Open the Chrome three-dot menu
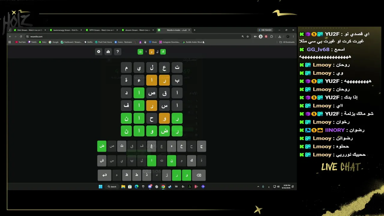This screenshot has width=384, height=216. [293, 37]
